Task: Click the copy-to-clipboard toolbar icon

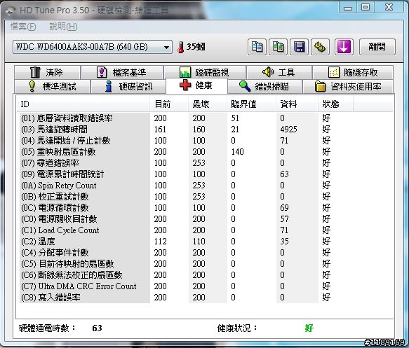Action: pos(257,47)
